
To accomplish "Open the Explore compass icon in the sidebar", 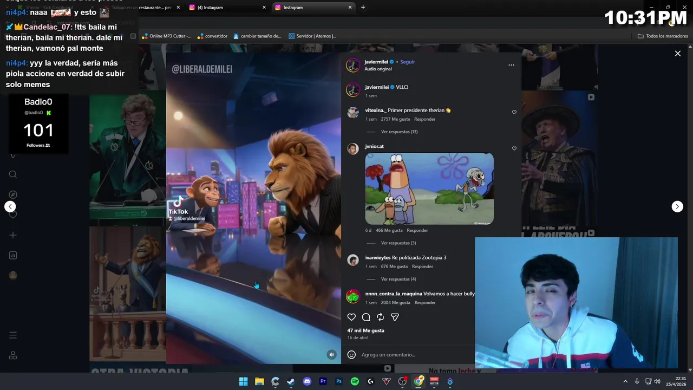I will coord(13,194).
